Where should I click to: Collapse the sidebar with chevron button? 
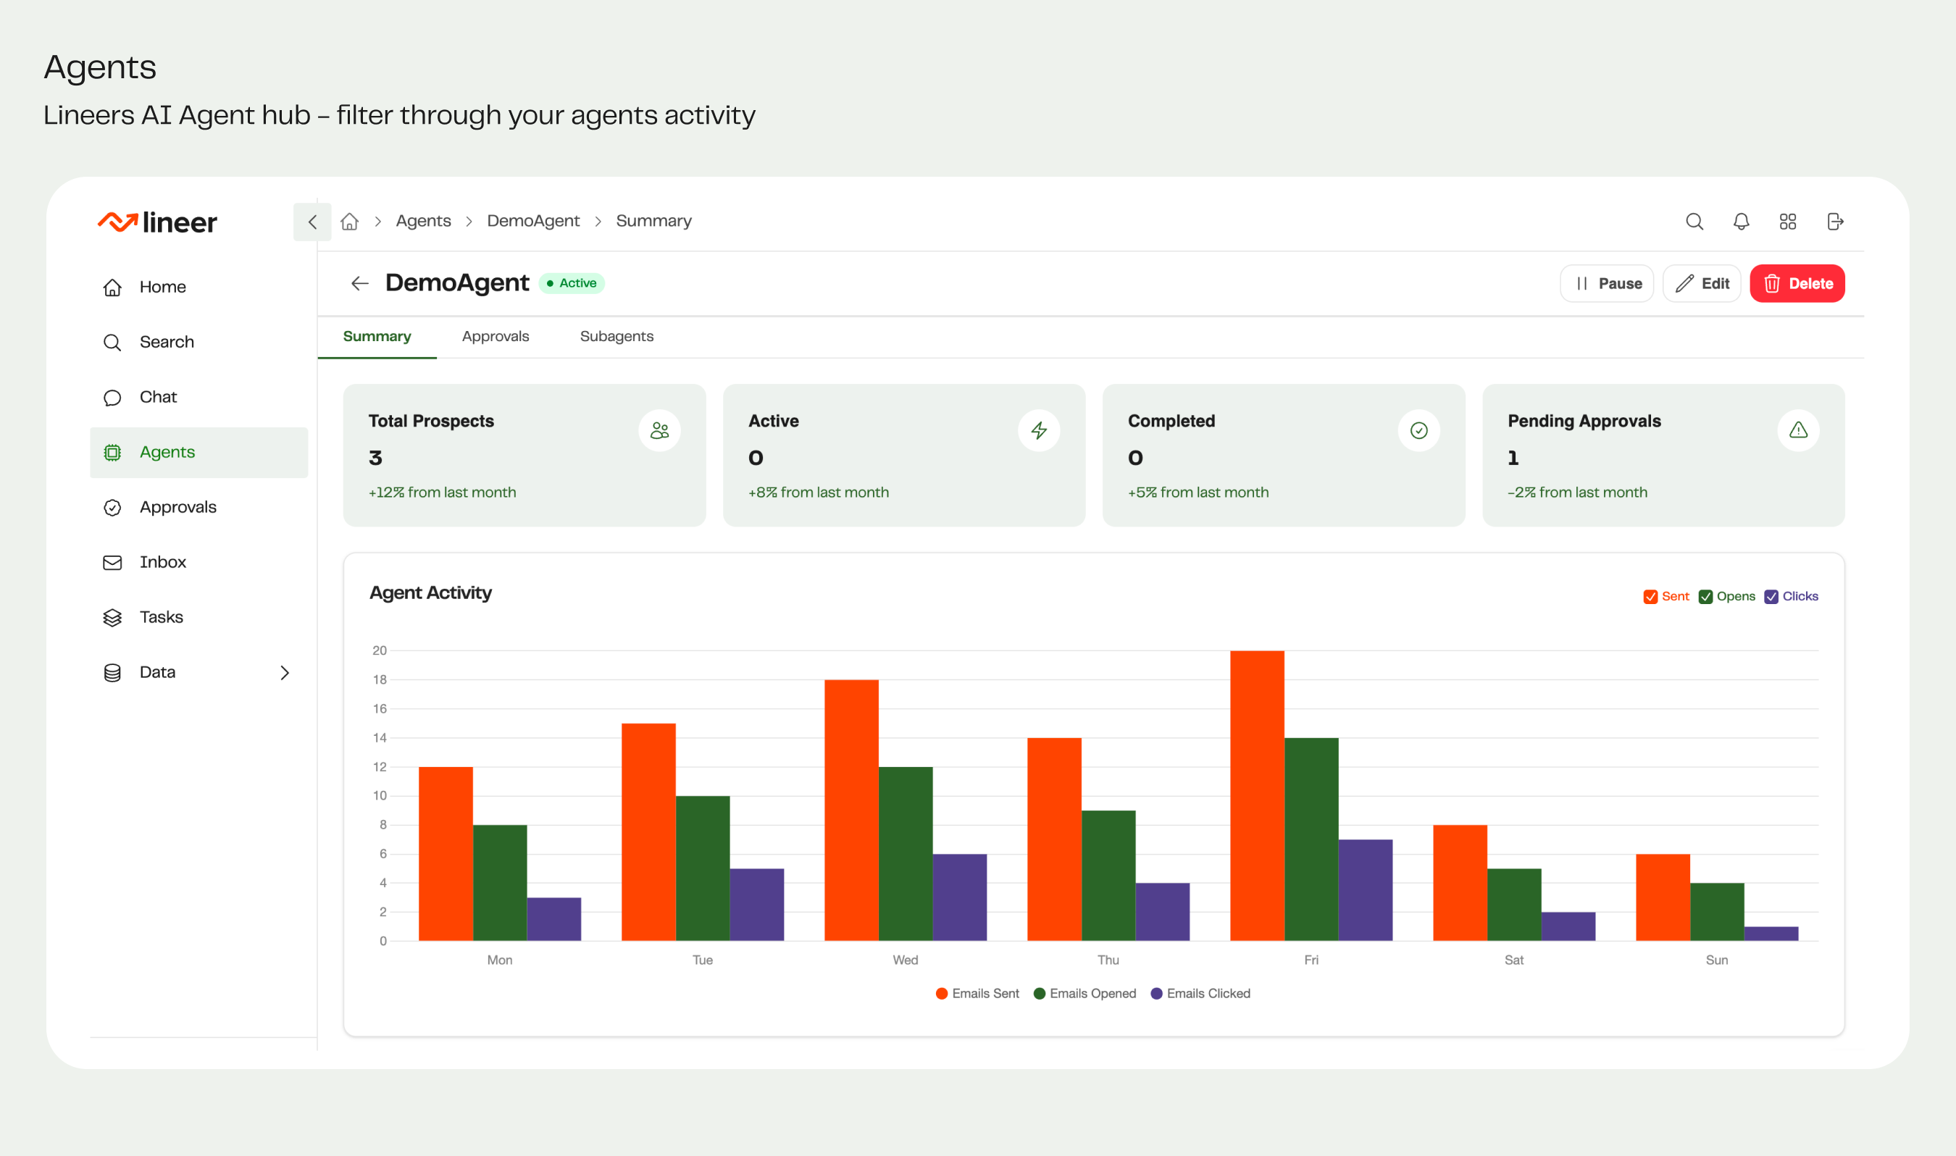tap(312, 222)
